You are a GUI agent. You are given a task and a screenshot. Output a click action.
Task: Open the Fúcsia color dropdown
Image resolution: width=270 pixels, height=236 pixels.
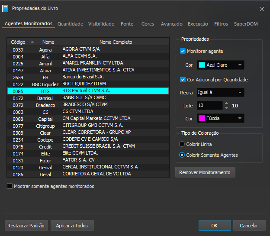[220, 118]
